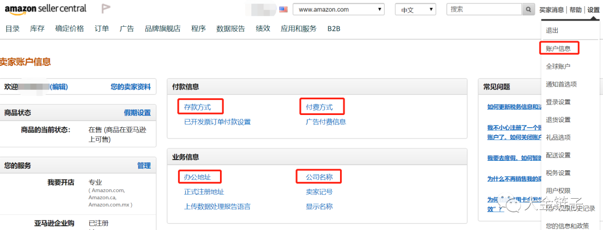This screenshot has height=230, width=603.
Task: Open the 公司名称 link
Action: point(319,178)
